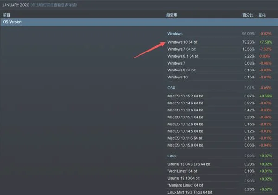Screen dimensions: 278x195
Task: Collapse the OS Version section header
Action: coord(139,22)
